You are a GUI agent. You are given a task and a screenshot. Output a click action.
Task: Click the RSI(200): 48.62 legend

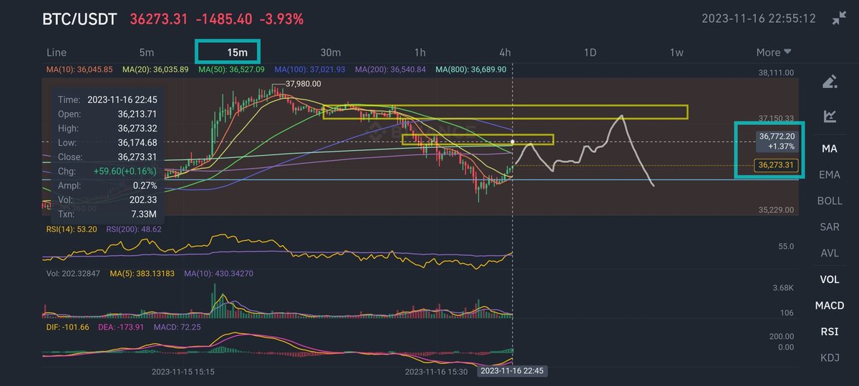135,229
